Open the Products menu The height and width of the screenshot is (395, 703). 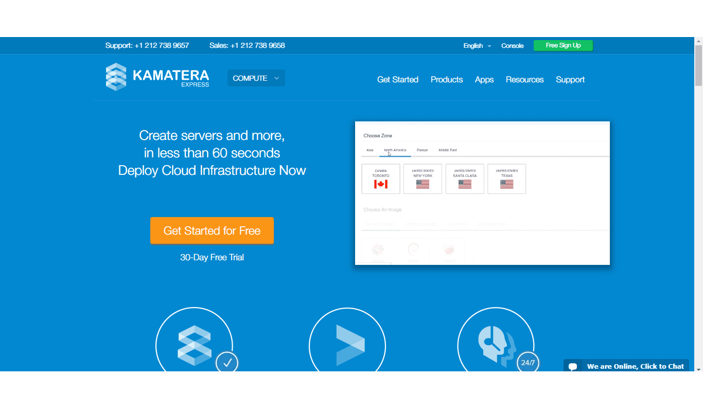coord(447,80)
